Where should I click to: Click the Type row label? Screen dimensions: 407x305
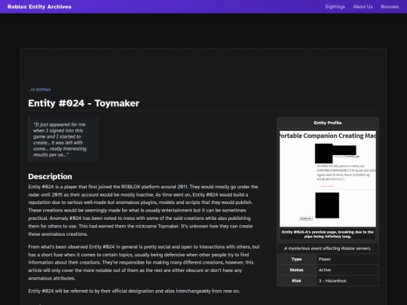296,259
